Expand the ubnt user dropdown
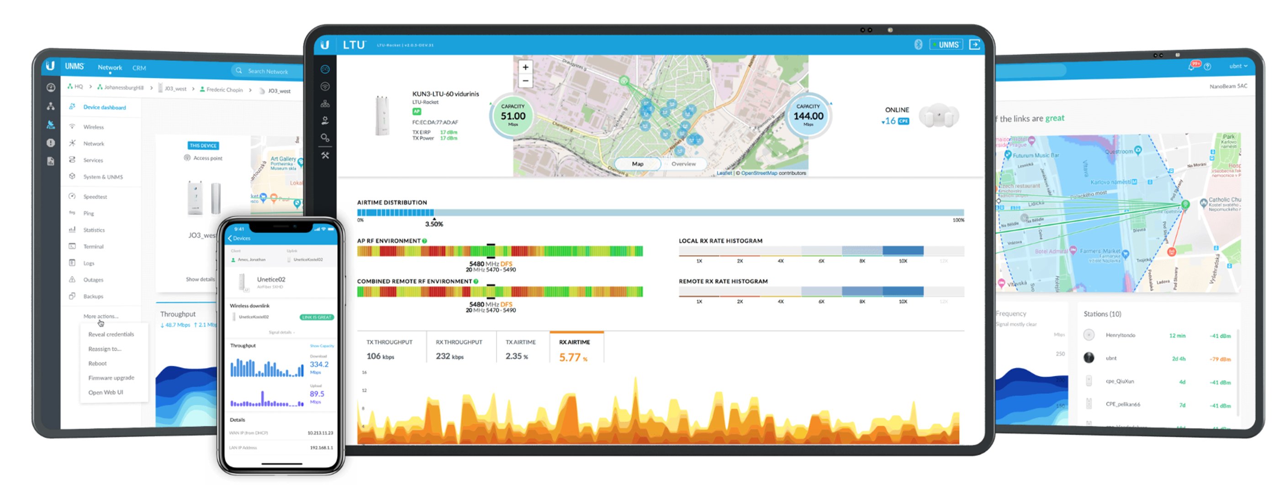This screenshot has width=1279, height=499. click(x=1238, y=66)
